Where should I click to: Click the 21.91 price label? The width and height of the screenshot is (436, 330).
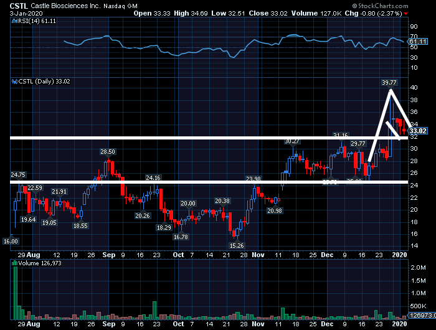point(59,192)
